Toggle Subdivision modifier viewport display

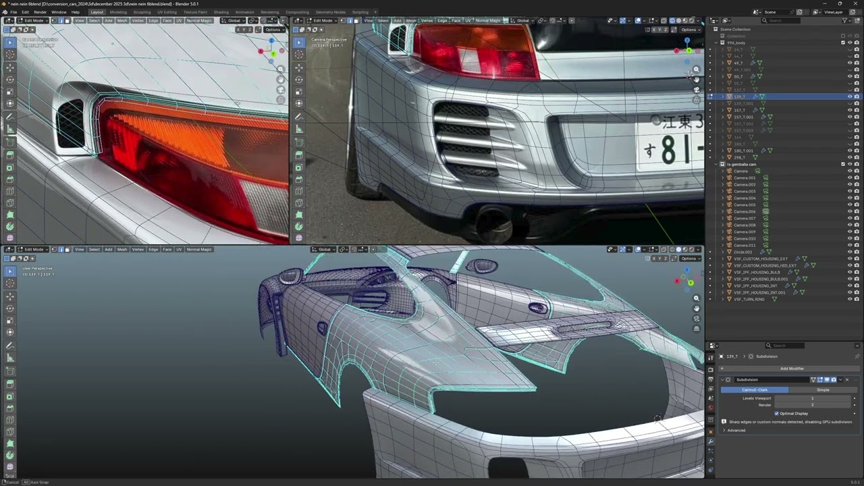point(827,379)
